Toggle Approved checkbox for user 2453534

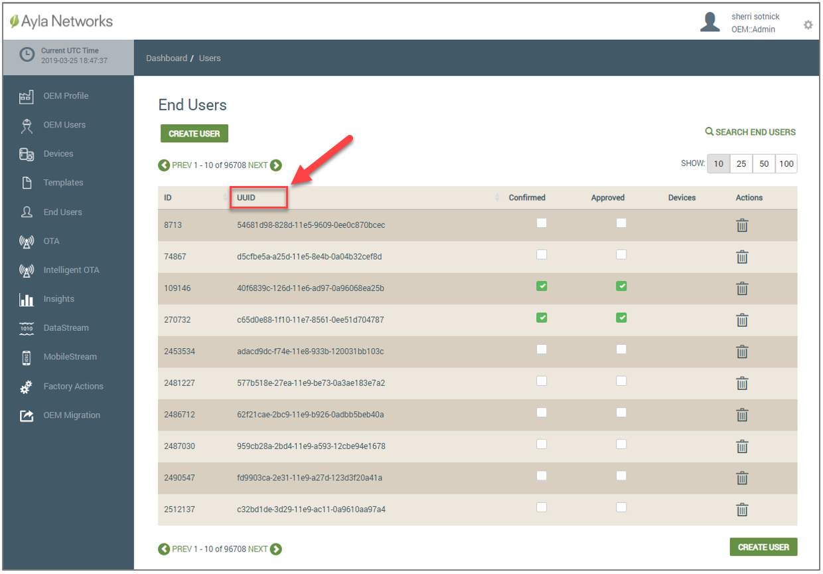click(621, 349)
